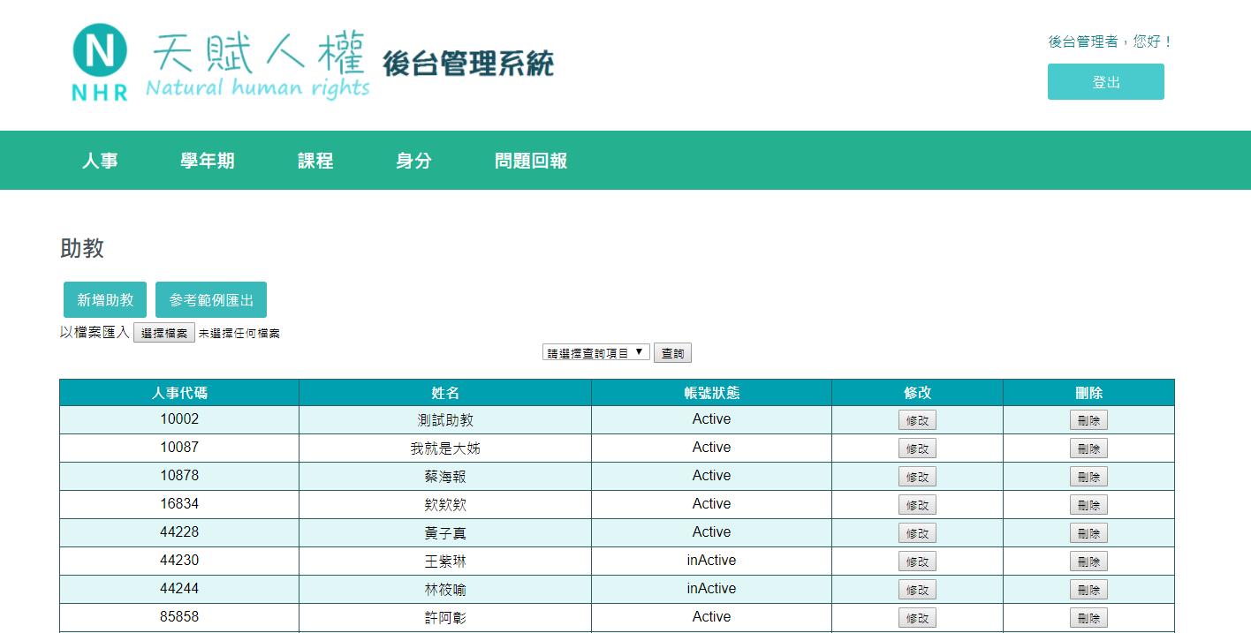Click the 刪除 column header
This screenshot has width=1251, height=633.
[1088, 393]
